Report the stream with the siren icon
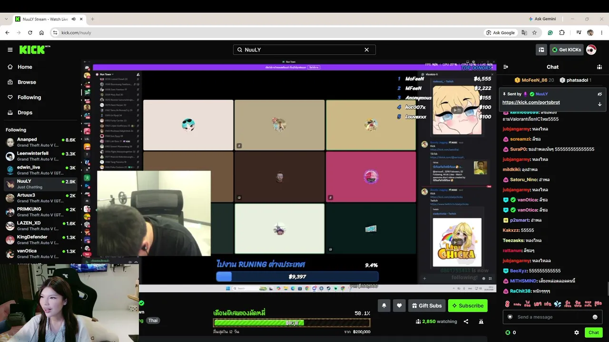The height and width of the screenshot is (342, 609). 481,322
